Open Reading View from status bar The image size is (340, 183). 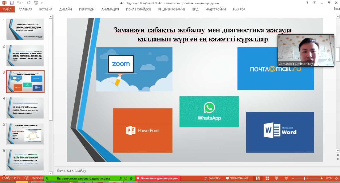pyautogui.click(x=277, y=178)
